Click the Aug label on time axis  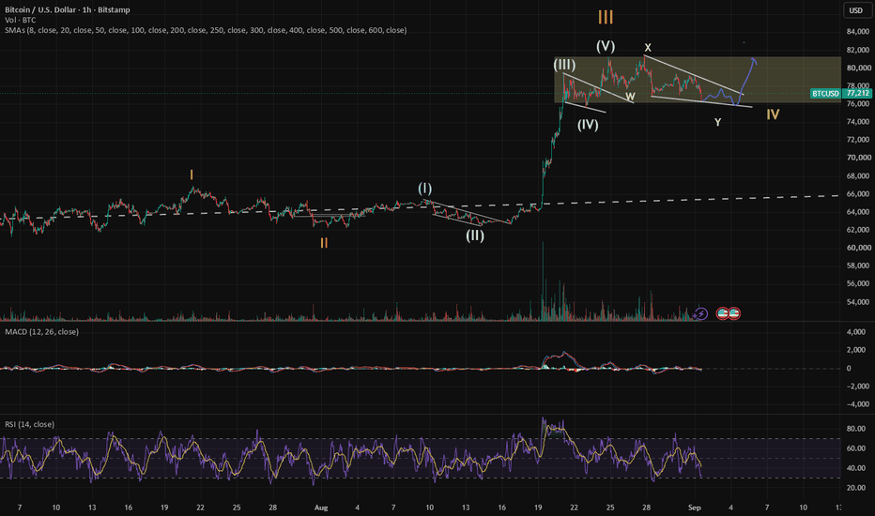[x=321, y=508]
